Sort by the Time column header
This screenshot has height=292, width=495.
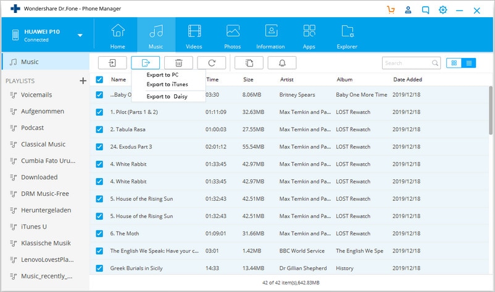(212, 79)
